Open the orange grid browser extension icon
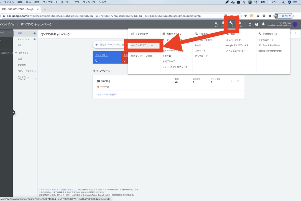301x201 pixels. [x=252, y=16]
